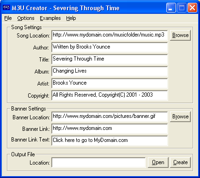Select the Banner Link field

[109, 129]
